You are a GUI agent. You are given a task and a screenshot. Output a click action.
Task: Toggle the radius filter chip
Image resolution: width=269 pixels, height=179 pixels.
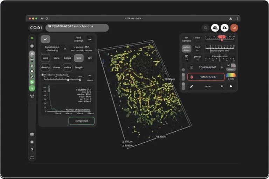click(68, 68)
